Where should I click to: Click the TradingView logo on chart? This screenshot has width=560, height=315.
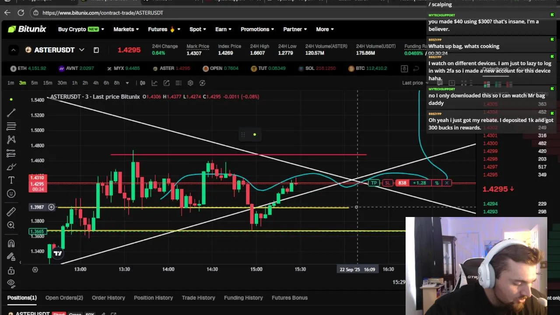pos(57,253)
